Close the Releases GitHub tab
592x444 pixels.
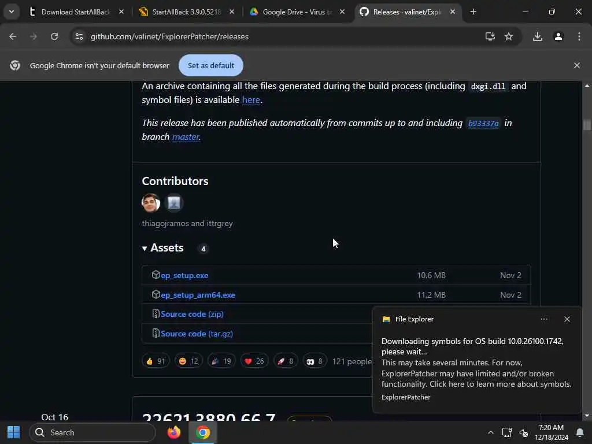[453, 12]
